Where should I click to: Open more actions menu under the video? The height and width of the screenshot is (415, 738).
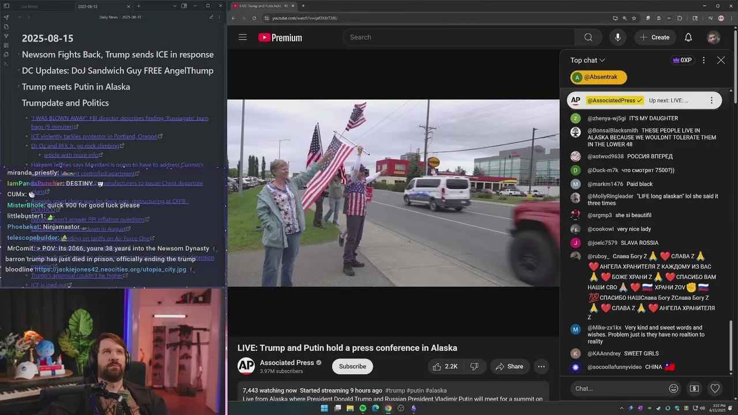pos(541,367)
